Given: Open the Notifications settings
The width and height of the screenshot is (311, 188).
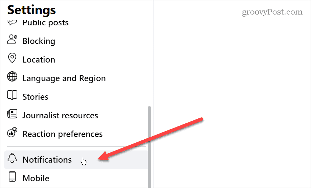Looking at the screenshot, I should pyautogui.click(x=76, y=160).
